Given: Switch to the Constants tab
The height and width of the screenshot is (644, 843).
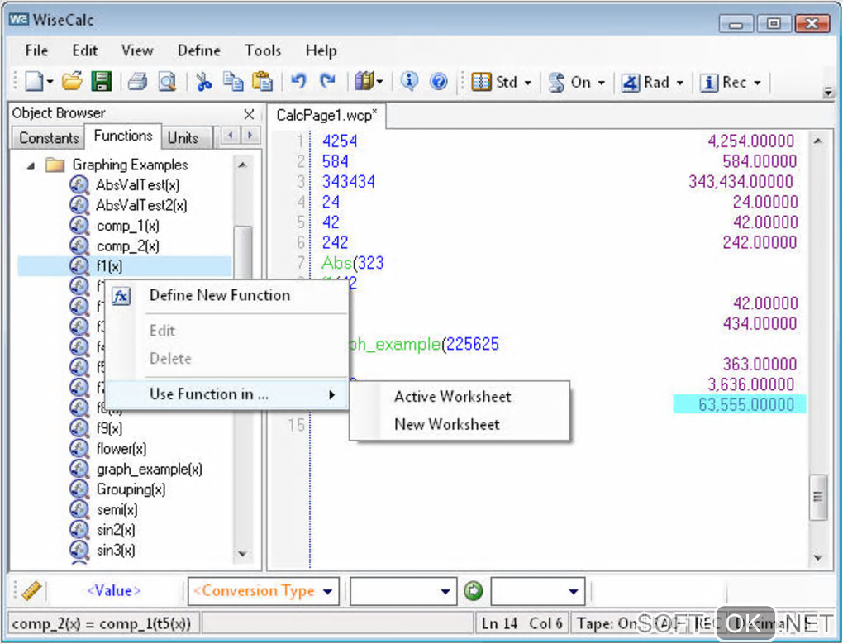Looking at the screenshot, I should (x=49, y=137).
